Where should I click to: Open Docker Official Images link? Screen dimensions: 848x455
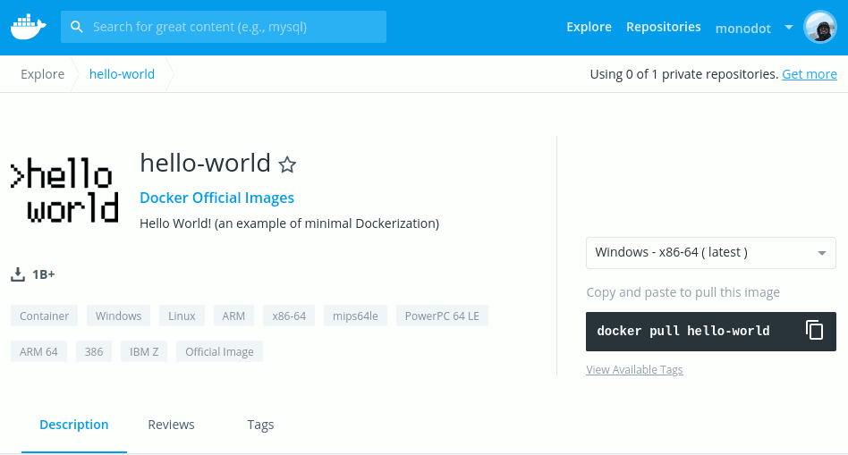[x=216, y=198]
